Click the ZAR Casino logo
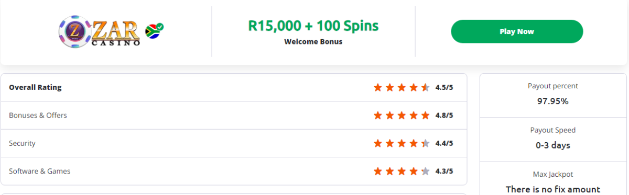 tap(100, 31)
